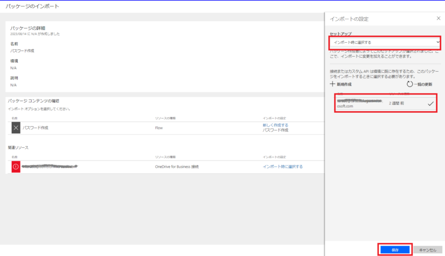This screenshot has width=445, height=256.
Task: Close the インポートの設定 panel with X
Action: (x=438, y=19)
